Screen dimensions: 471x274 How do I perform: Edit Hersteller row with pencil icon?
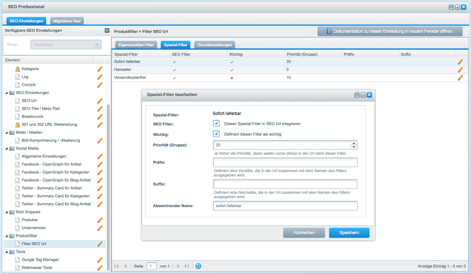click(461, 70)
